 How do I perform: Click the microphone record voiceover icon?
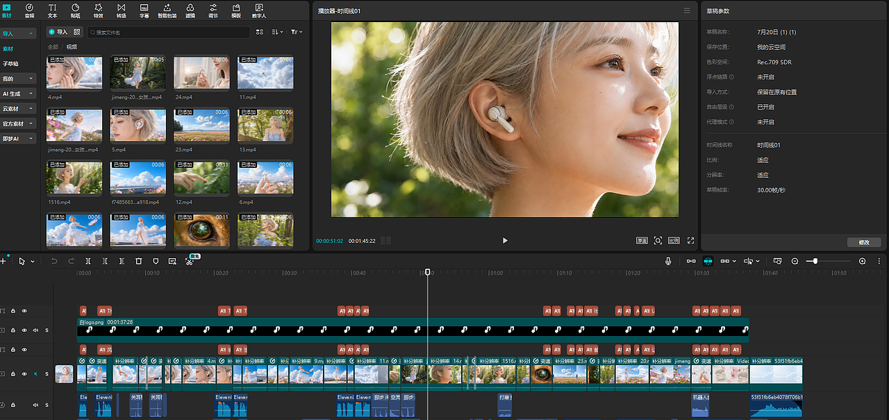(x=668, y=261)
